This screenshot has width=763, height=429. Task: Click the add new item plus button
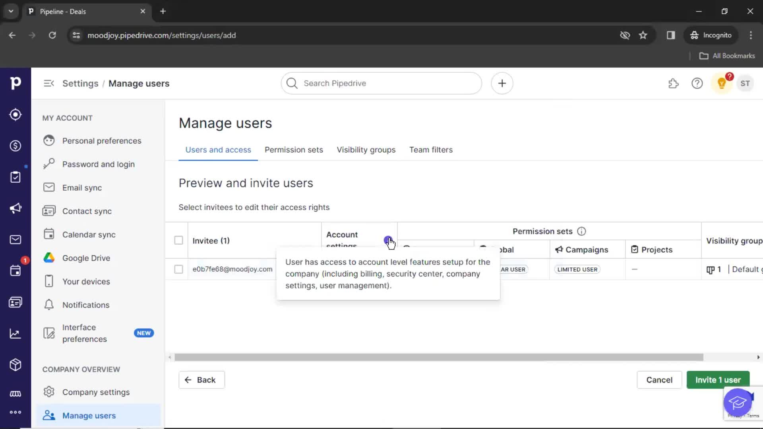click(x=502, y=83)
